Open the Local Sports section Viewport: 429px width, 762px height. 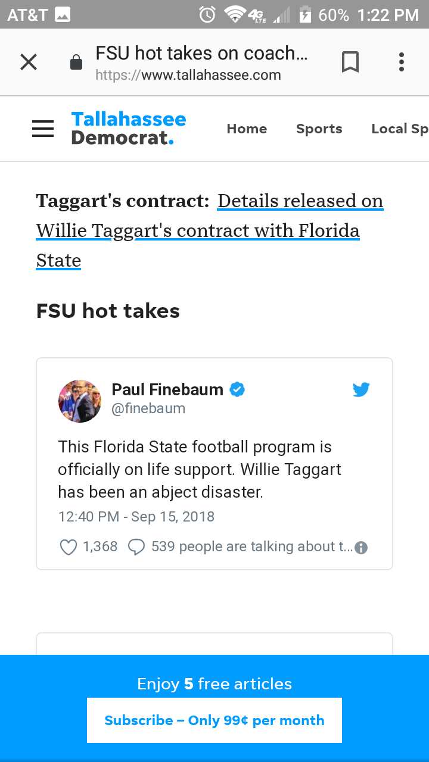[x=399, y=129]
